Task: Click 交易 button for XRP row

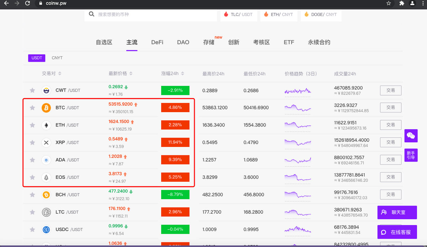Action: [x=391, y=142]
